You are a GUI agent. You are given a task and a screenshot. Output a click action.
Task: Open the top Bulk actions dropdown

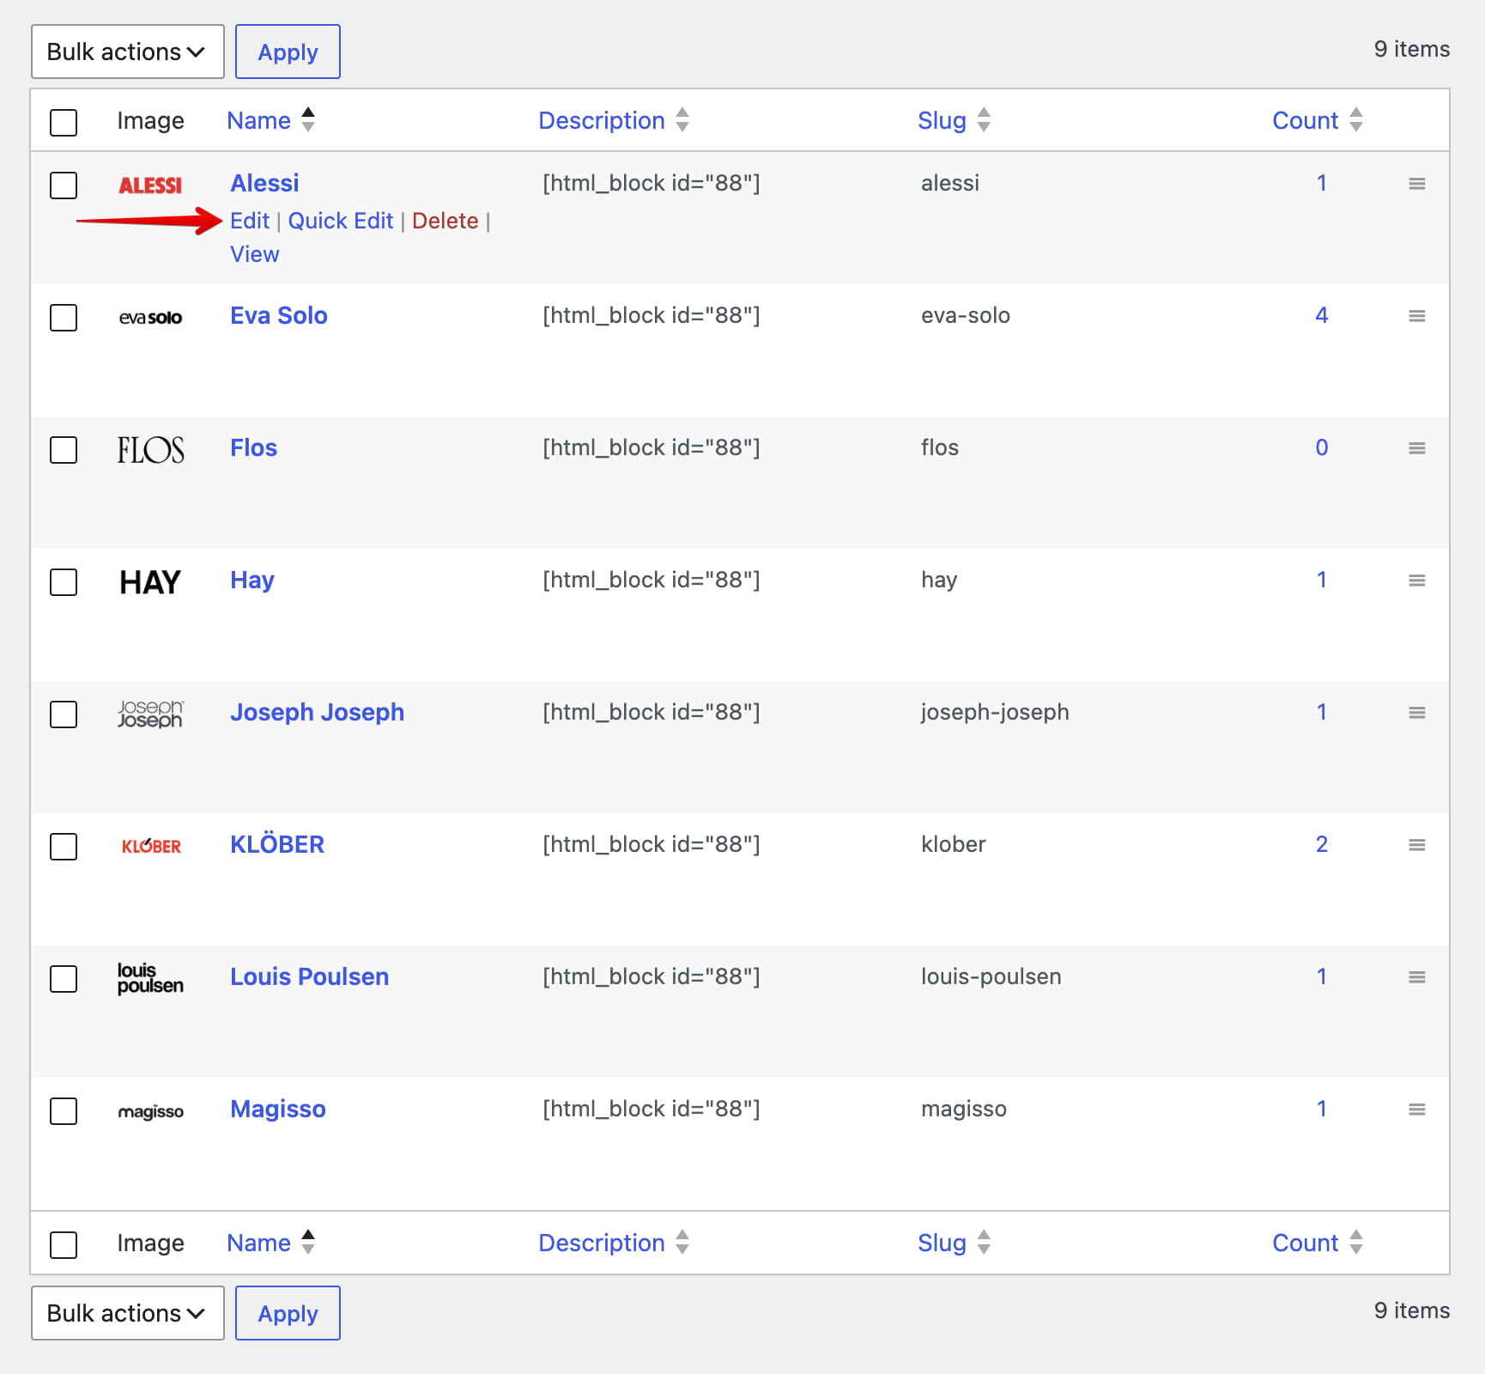coord(128,52)
